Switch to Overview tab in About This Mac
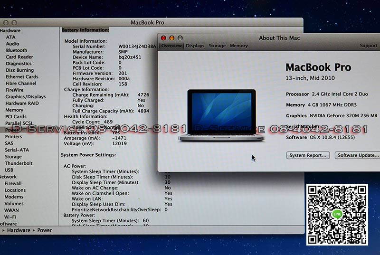The image size is (380, 255). pos(171,46)
